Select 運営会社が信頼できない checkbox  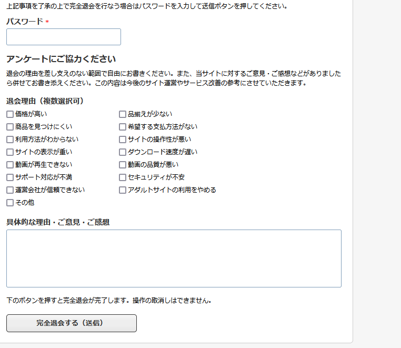tap(10, 190)
